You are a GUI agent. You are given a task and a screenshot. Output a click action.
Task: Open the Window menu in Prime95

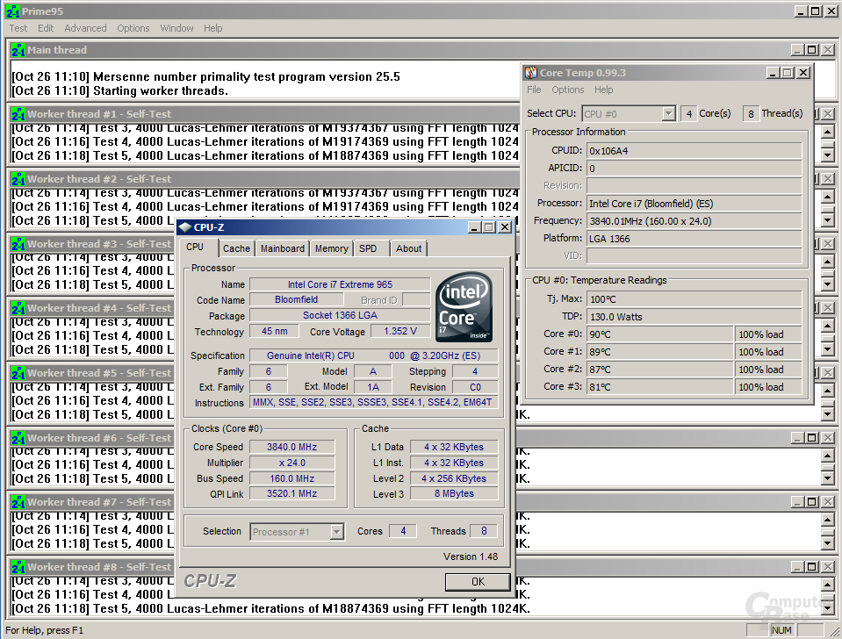point(176,28)
